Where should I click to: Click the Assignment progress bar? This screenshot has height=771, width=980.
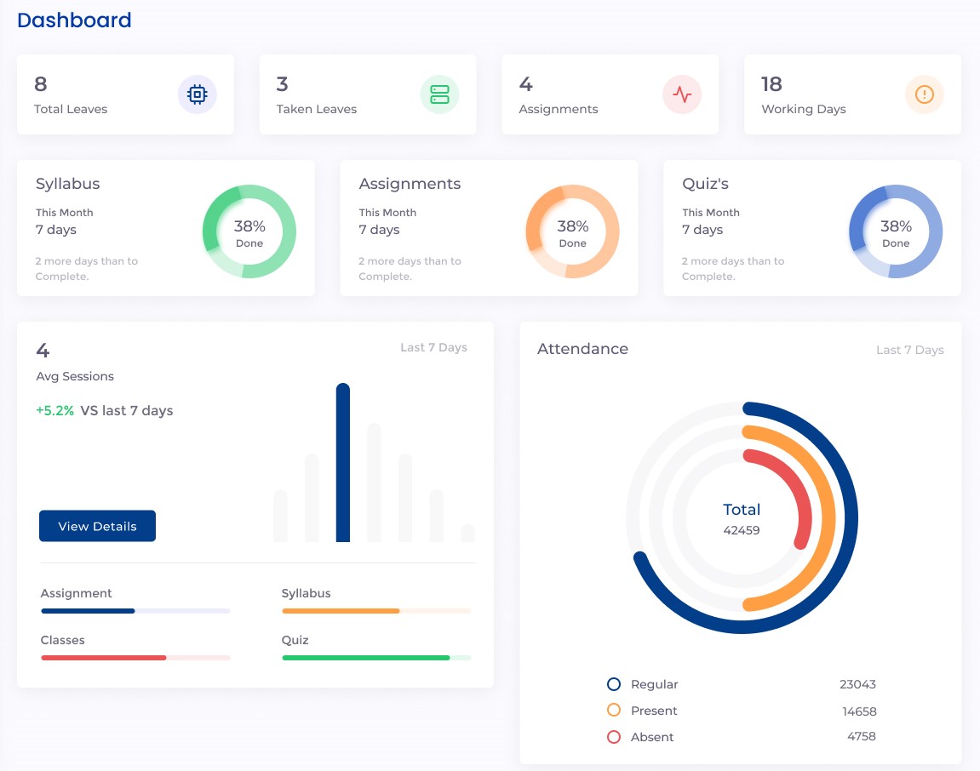(x=135, y=611)
